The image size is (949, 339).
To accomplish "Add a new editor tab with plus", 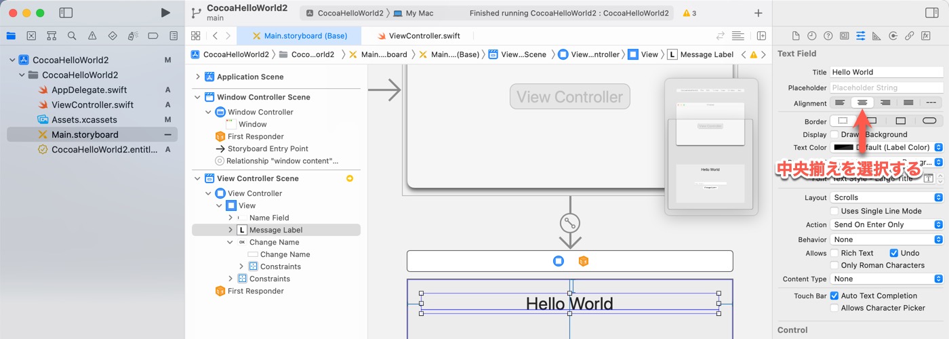I will 758,13.
